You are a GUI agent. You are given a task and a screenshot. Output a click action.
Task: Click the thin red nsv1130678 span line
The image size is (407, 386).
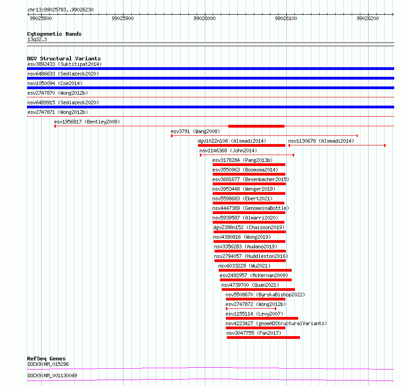pyautogui.click(x=337, y=145)
